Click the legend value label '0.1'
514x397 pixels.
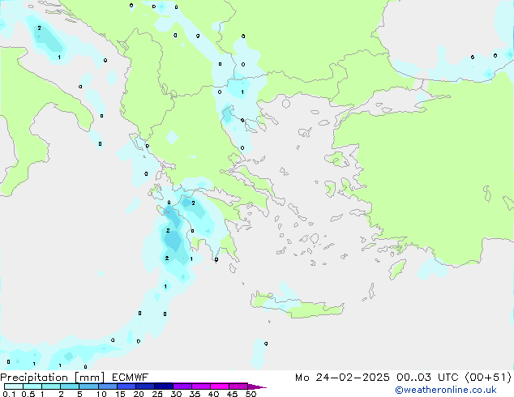[9, 394]
